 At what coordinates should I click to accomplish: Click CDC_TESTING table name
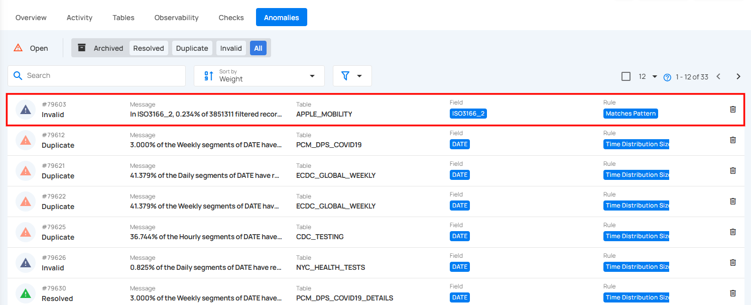[x=320, y=237]
